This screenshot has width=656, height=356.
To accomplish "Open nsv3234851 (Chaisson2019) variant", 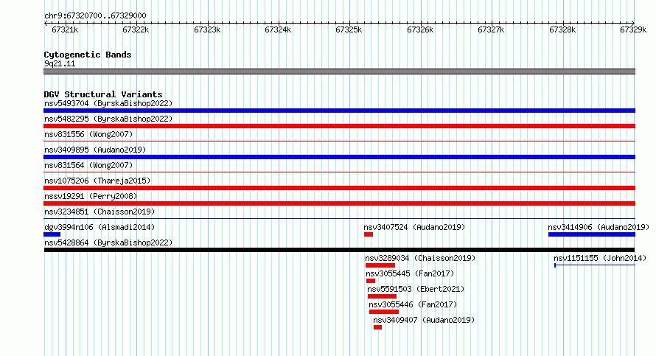I will click(x=100, y=212).
